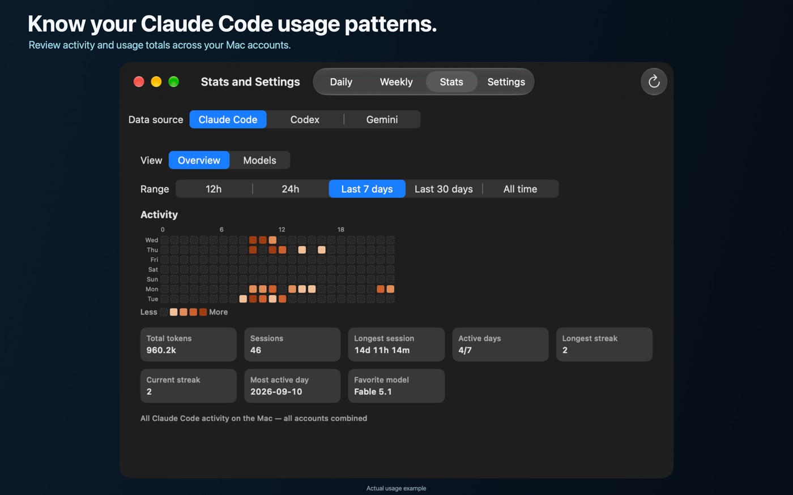Click the "Know your Claude Code usage patterns" headline
The image size is (793, 495).
[232, 24]
